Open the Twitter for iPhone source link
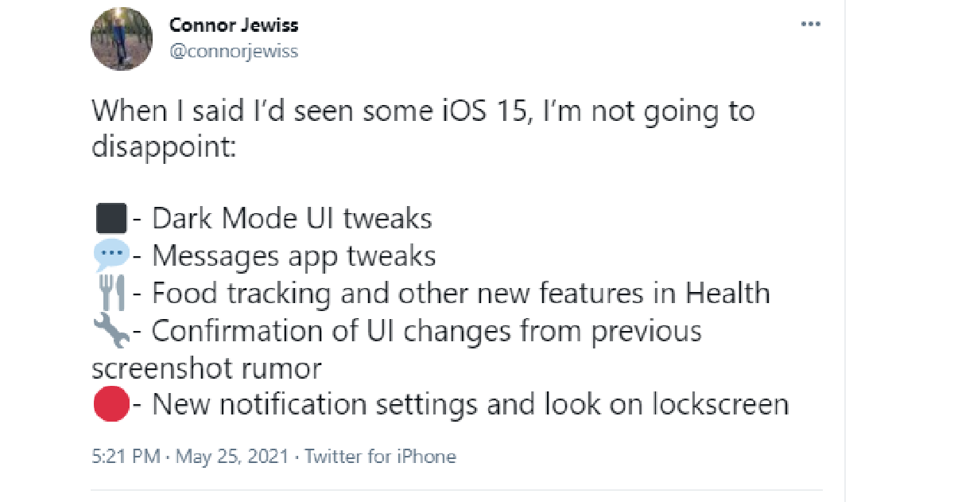The height and width of the screenshot is (502, 954). [x=380, y=457]
